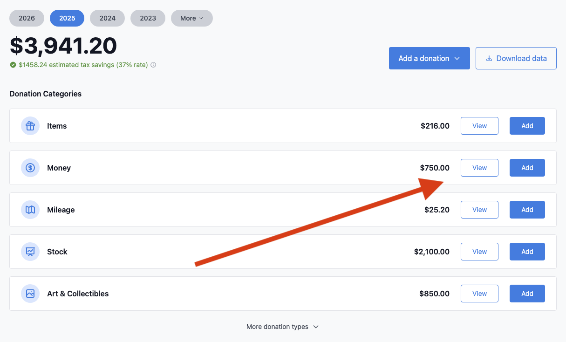Open the More years dropdown

coord(191,18)
